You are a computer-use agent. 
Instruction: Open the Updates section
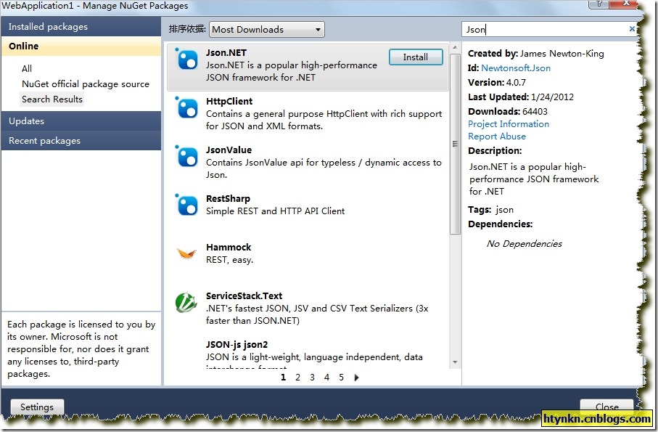pos(81,121)
